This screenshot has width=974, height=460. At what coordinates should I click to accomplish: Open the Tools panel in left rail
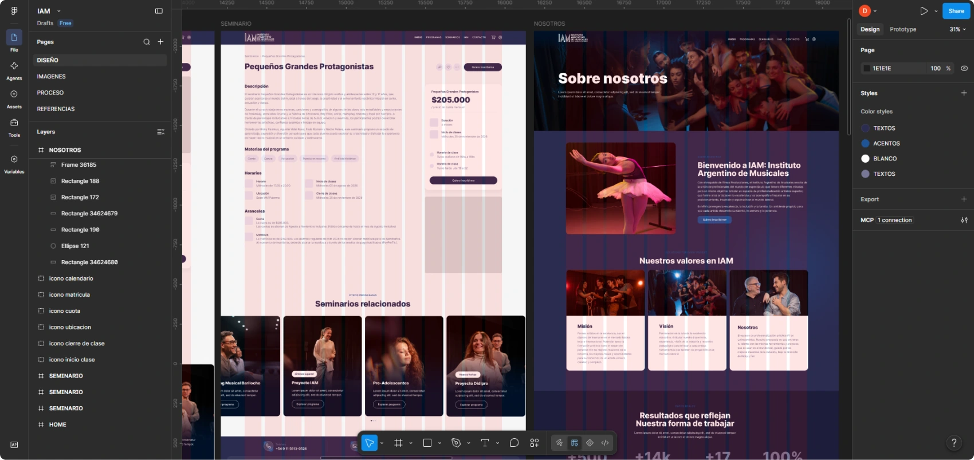click(x=14, y=127)
